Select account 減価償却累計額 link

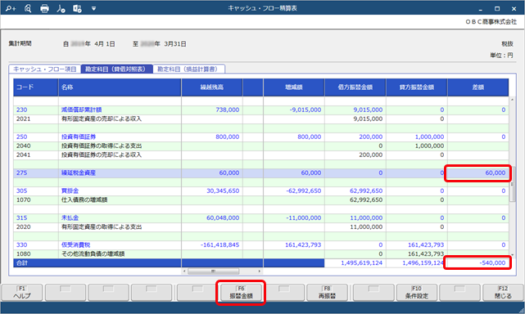[81, 110]
